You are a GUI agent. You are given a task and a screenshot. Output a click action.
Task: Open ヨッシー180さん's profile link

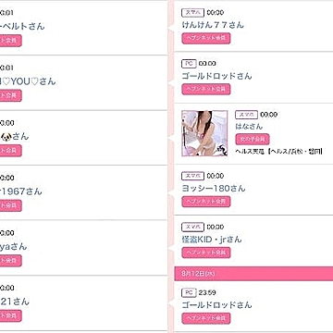(214, 189)
